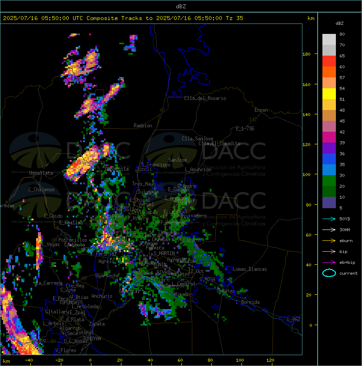This screenshot has height=366, width=362.
Task: Click the magenta eb+bip arrow in legend
Action: click(329, 263)
